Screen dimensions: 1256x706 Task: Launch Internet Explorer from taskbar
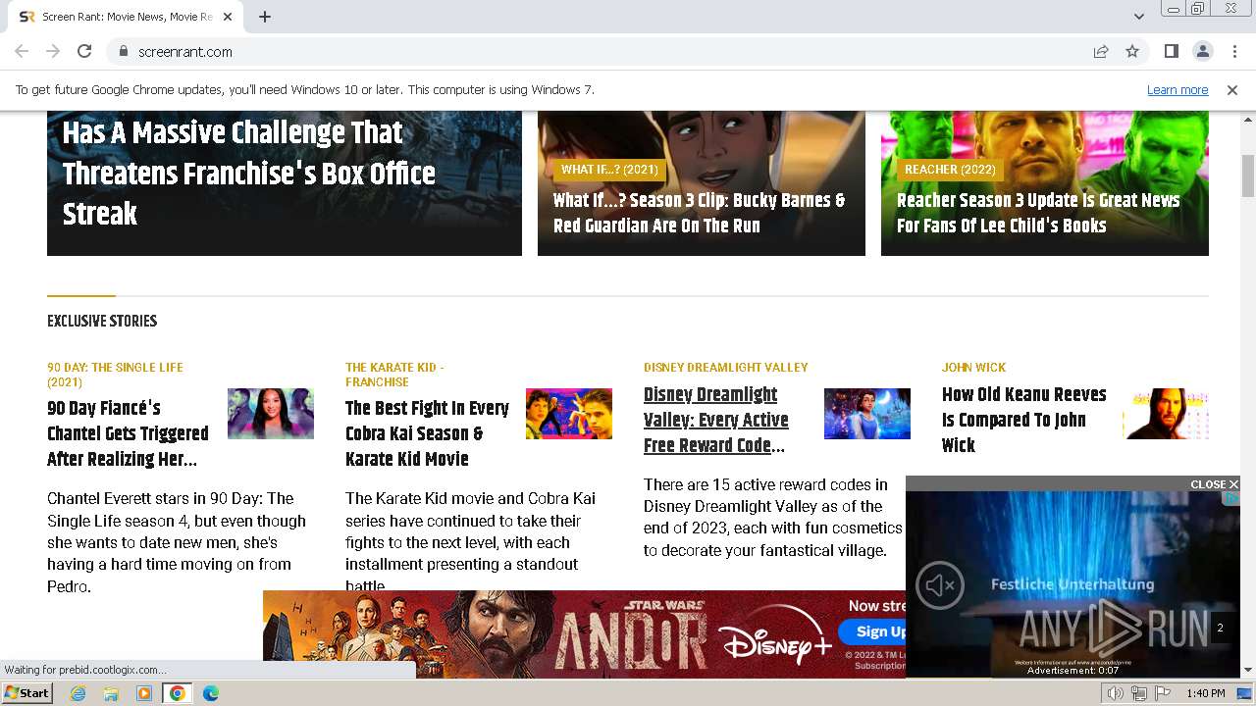(x=78, y=693)
